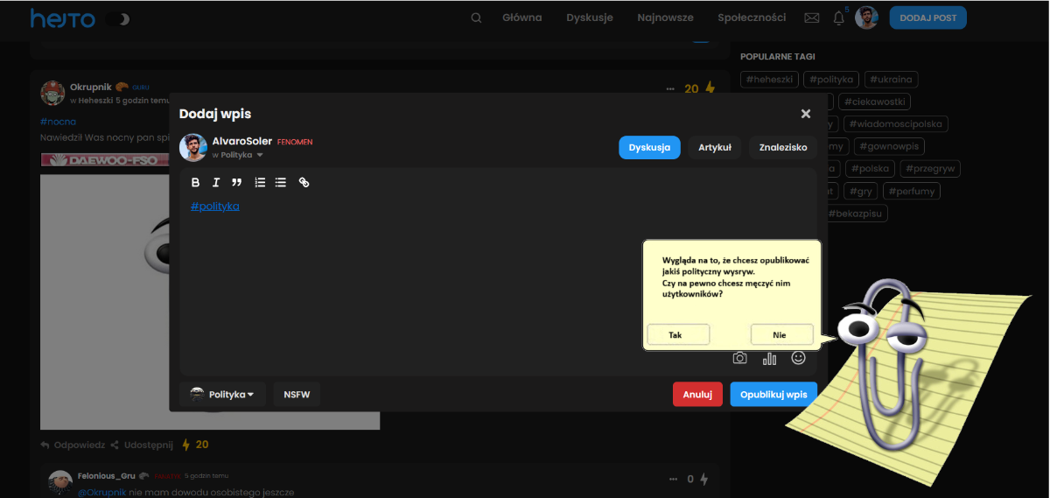Click Opublikuj wpis to publish

[773, 395]
